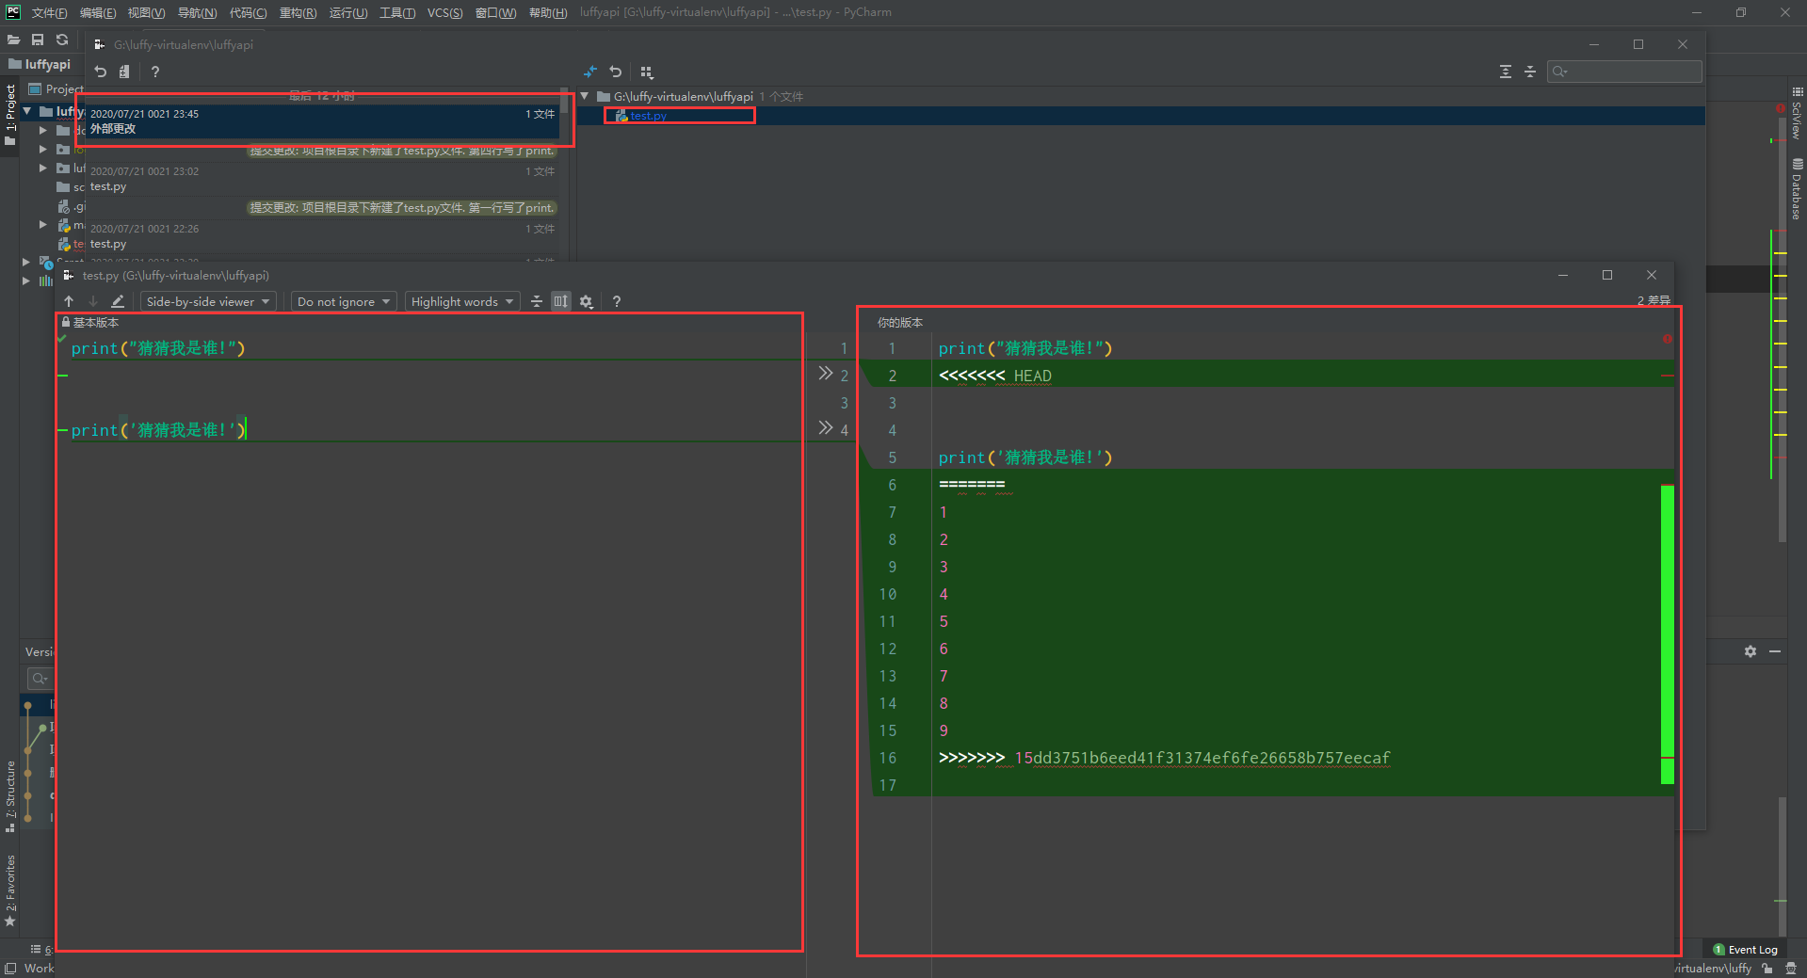Jump to previous difference with up arrow
The image size is (1807, 978).
click(69, 301)
